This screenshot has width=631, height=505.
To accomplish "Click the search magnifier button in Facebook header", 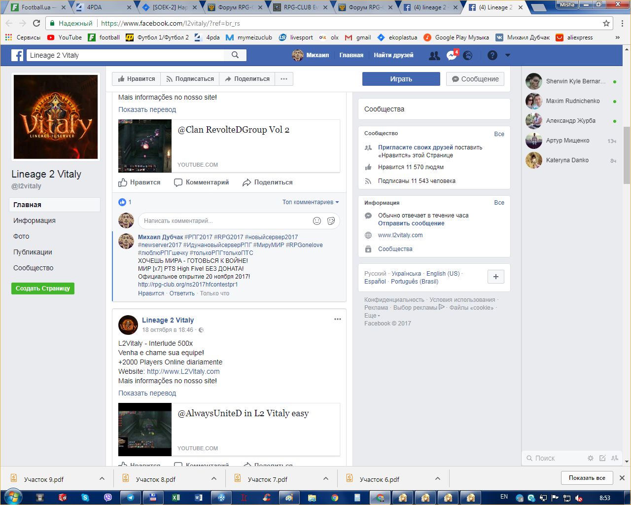I will point(235,55).
